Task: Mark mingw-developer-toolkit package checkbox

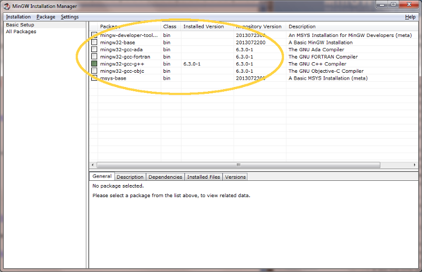Action: click(x=94, y=35)
